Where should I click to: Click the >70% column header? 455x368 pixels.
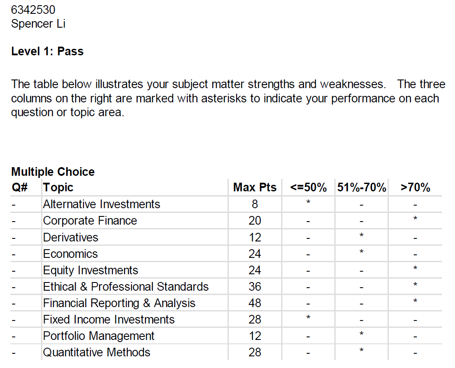pyautogui.click(x=415, y=187)
